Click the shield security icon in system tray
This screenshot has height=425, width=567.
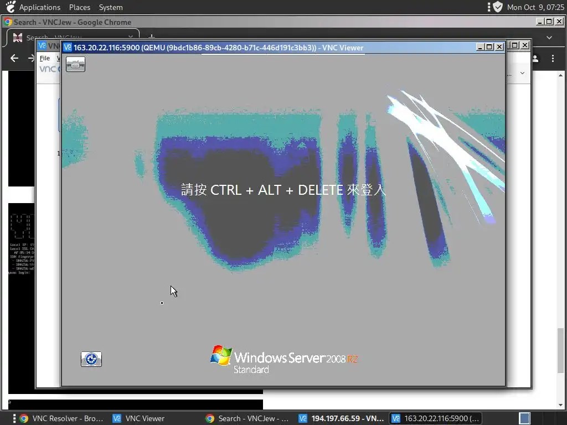[x=498, y=7]
